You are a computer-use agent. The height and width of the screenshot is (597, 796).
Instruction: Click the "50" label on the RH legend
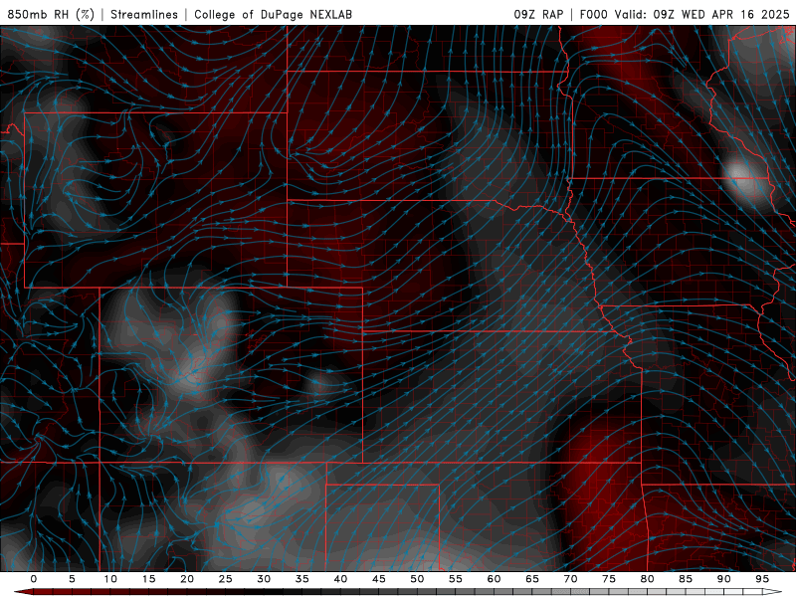pos(417,579)
